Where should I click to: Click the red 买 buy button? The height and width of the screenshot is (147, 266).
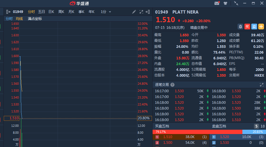point(247,27)
